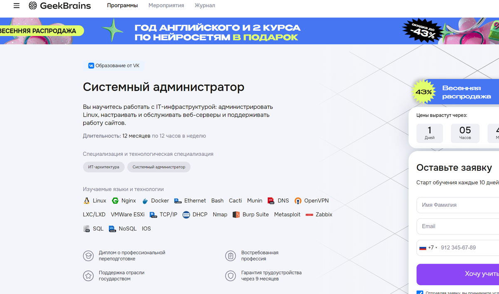The height and width of the screenshot is (294, 499).
Task: Click the Образование от VK badge
Action: click(114, 66)
